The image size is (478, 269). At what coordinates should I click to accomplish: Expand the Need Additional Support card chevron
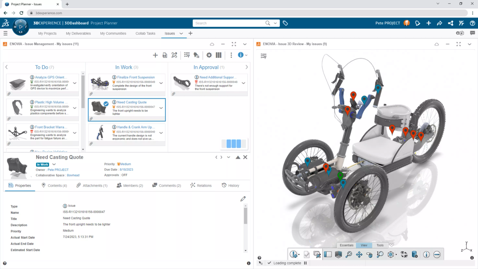[243, 83]
